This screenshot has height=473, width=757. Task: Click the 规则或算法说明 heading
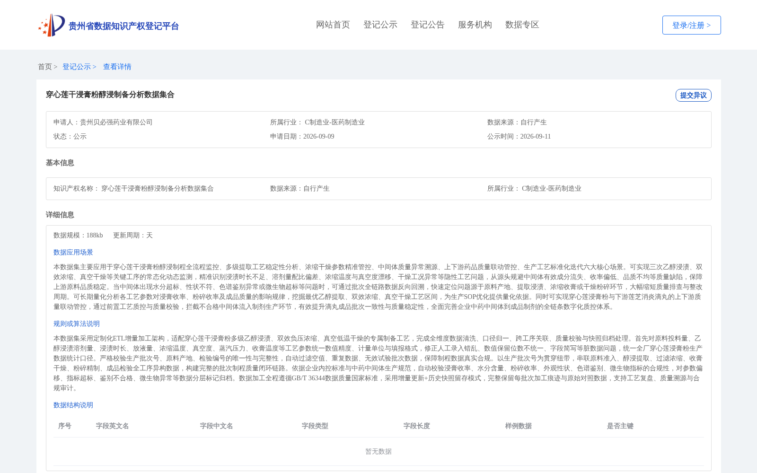pyautogui.click(x=77, y=324)
